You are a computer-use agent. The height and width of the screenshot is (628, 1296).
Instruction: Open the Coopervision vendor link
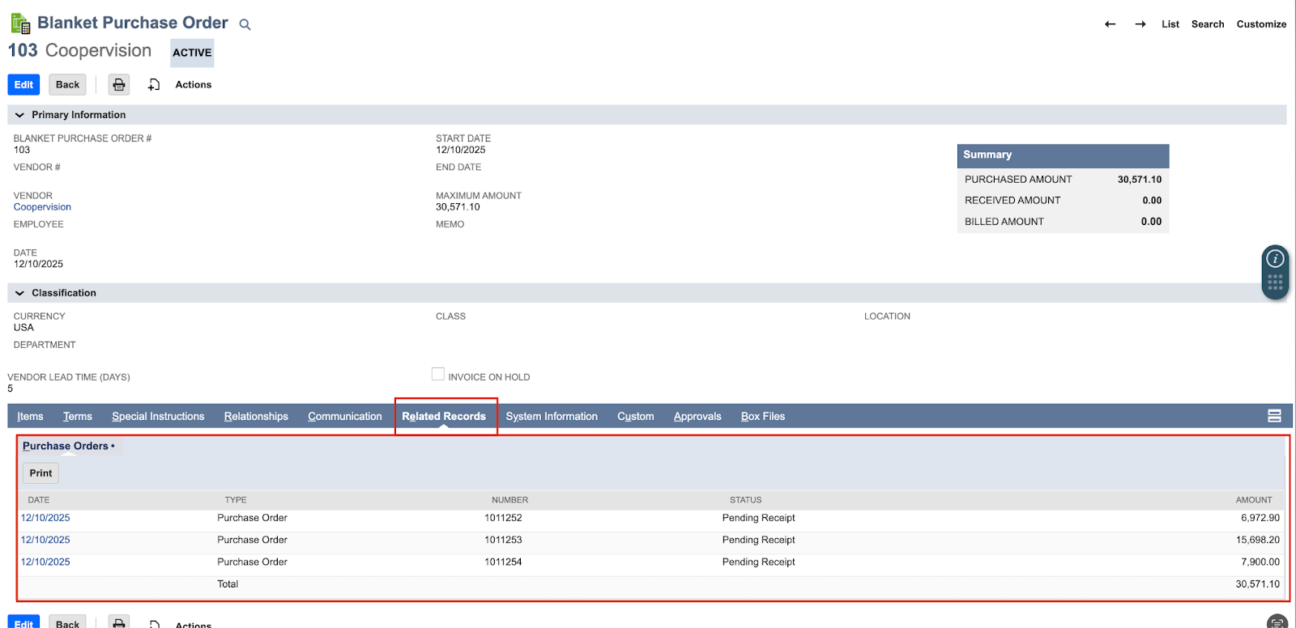42,207
